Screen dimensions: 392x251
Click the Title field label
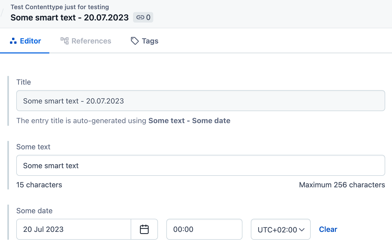(x=24, y=82)
